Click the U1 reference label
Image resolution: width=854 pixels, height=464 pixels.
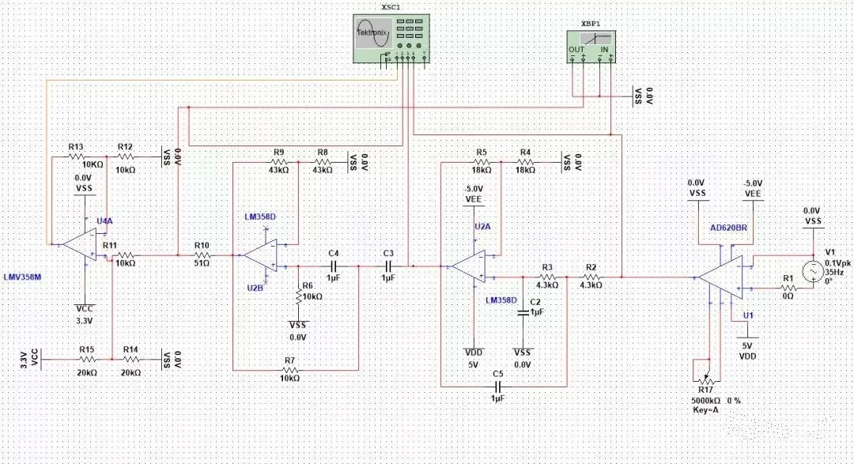(748, 315)
